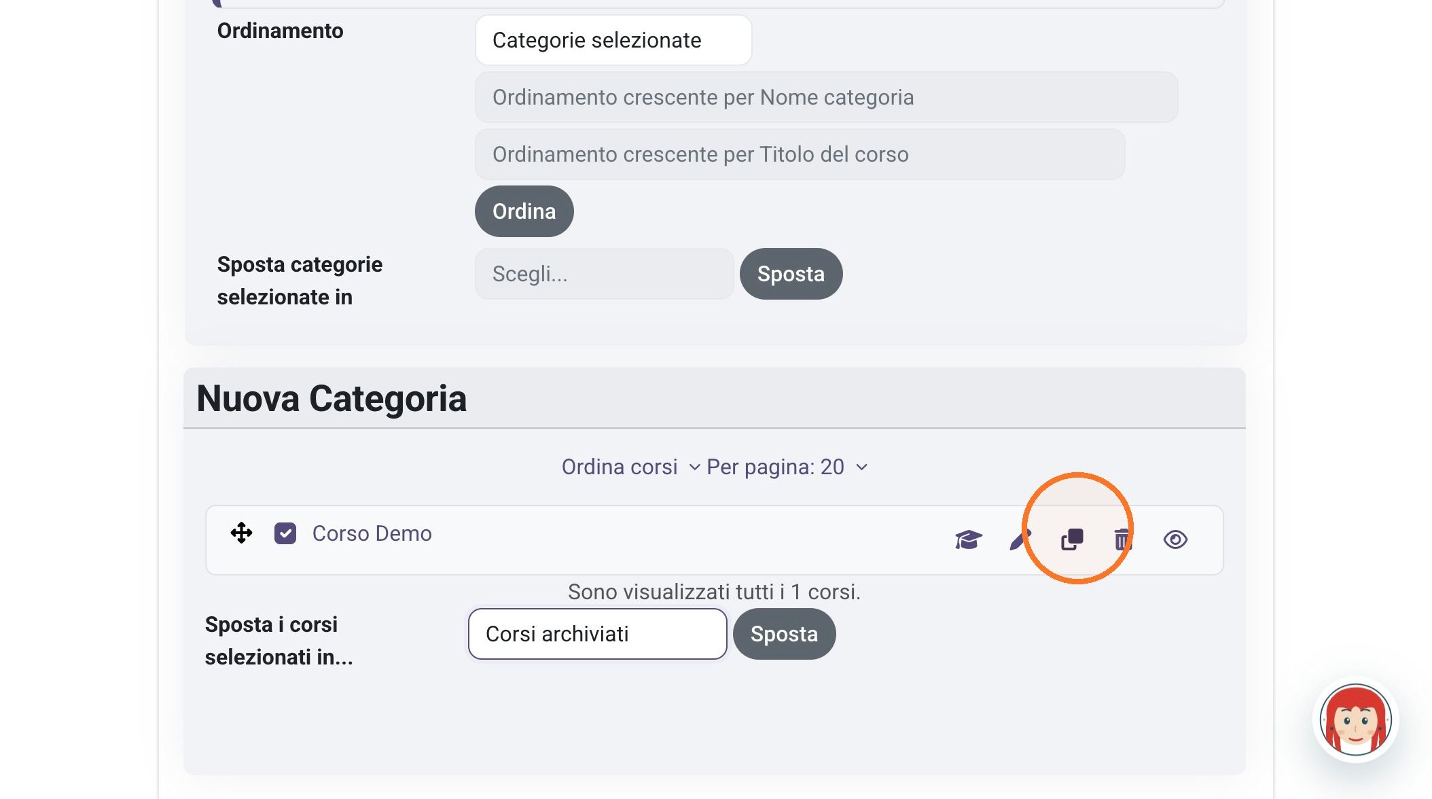Open the Ordinamento crescente per Titolo del corso dropdown
This screenshot has height=799, width=1432.
(x=800, y=154)
